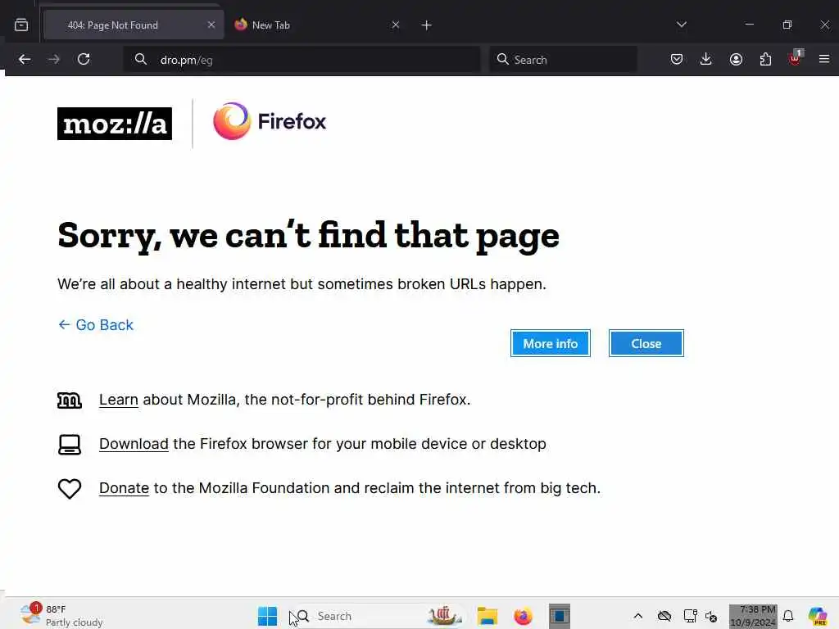Viewport: 839px width, 629px height.
Task: Open Firefox from the taskbar
Action: tap(523, 616)
